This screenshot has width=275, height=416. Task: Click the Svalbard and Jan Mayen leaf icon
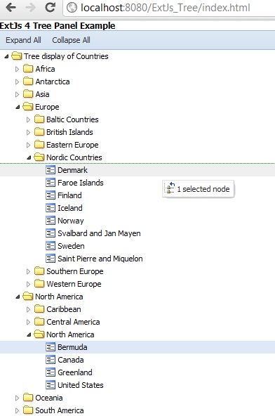tap(51, 233)
